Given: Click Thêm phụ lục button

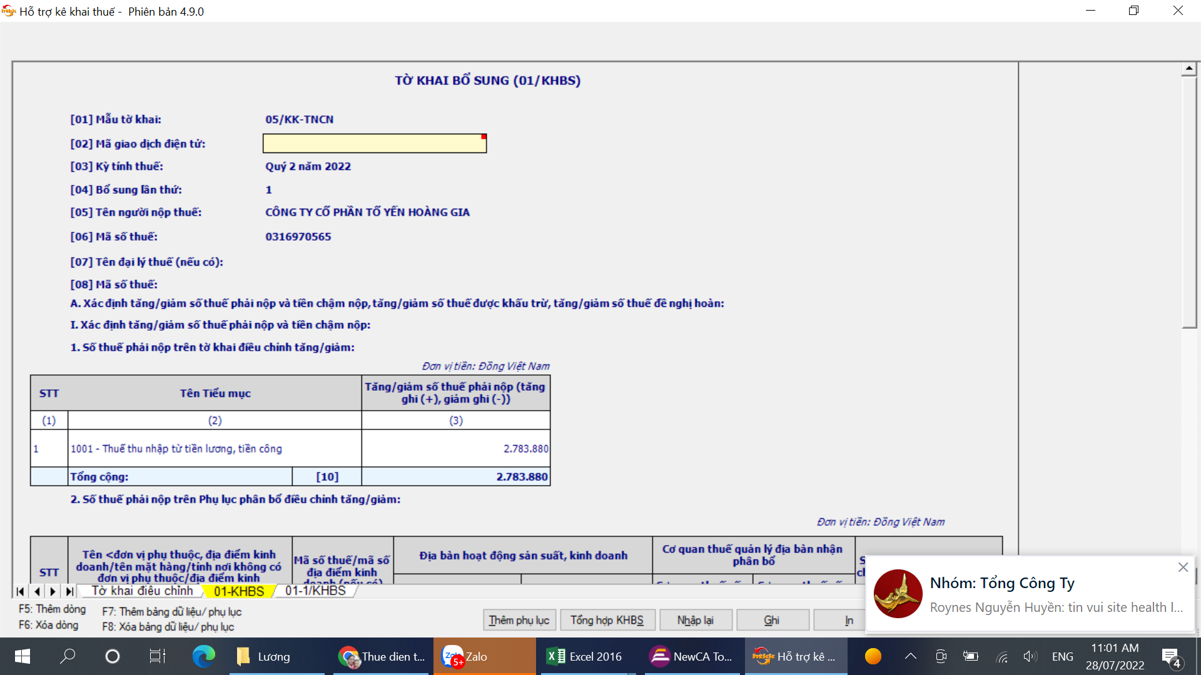Looking at the screenshot, I should [x=519, y=620].
